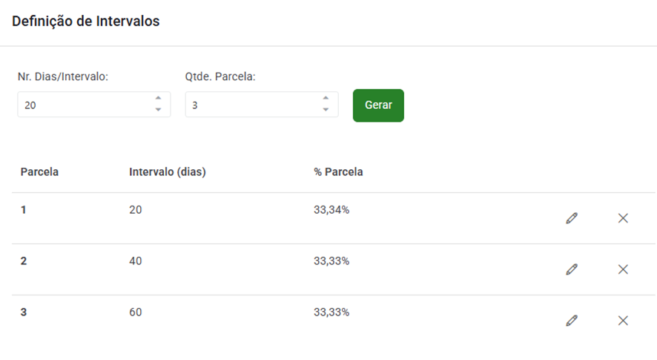This screenshot has width=657, height=360.
Task: Edit parcela 1 with the pencil icon
Action: tap(572, 218)
